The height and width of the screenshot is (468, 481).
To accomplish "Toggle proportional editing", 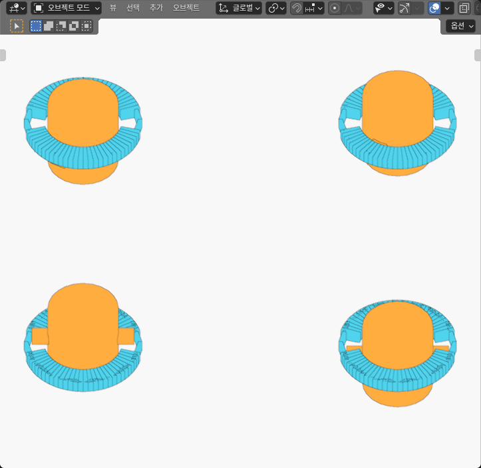I will pos(335,8).
